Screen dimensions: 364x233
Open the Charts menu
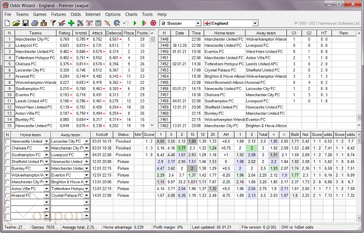(131, 14)
